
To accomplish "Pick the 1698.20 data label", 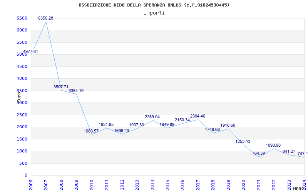I will coord(122,131).
